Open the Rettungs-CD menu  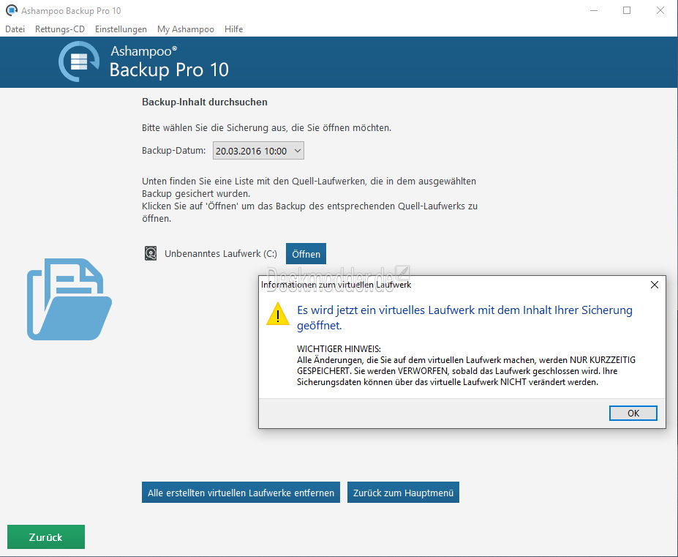click(x=60, y=29)
